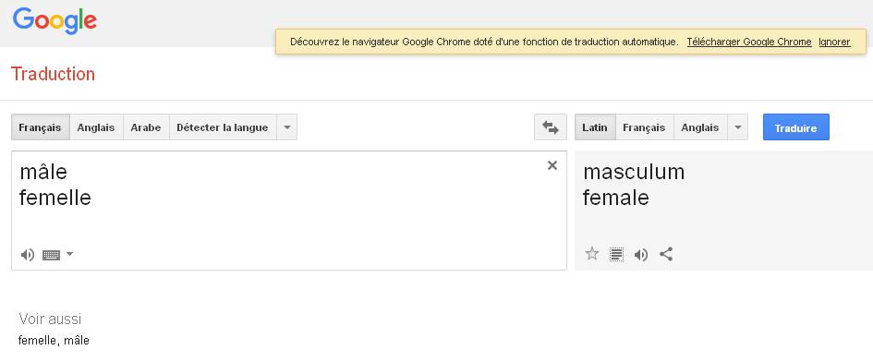The image size is (873, 362).
Task: Click the blue Traduire button
Action: tap(796, 127)
